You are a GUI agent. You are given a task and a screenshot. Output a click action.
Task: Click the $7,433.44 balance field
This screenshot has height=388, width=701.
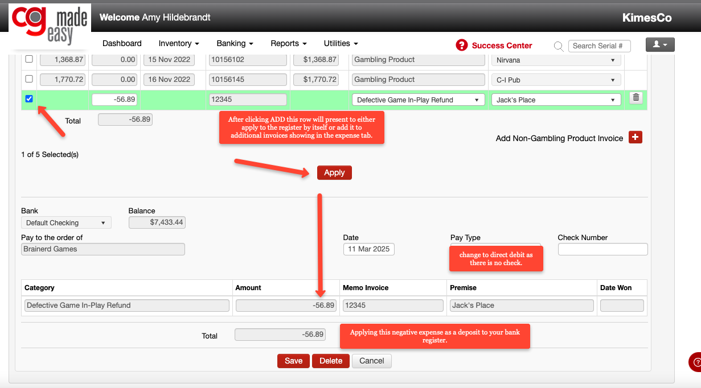157,222
